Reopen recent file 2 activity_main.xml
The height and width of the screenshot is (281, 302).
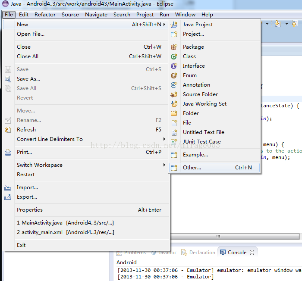(x=86, y=232)
